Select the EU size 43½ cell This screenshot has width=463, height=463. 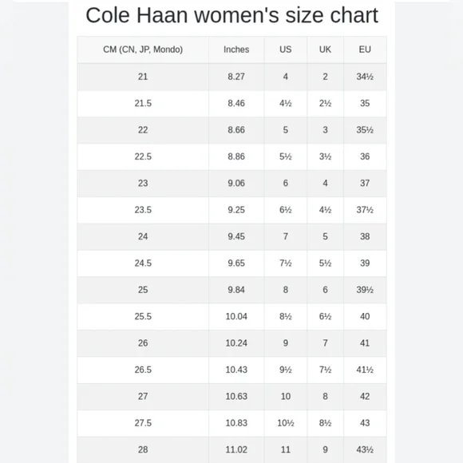(365, 449)
